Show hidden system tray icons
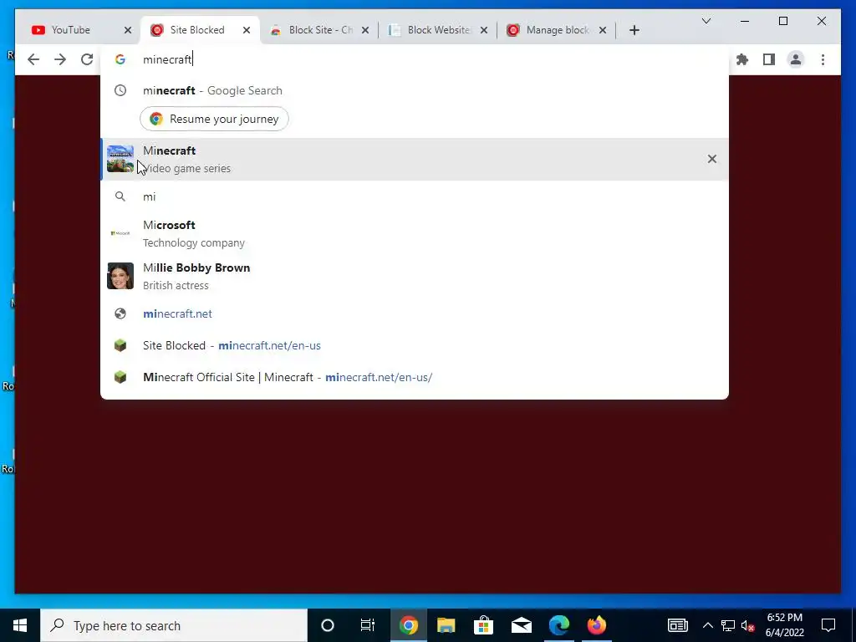This screenshot has height=642, width=856. [x=707, y=625]
